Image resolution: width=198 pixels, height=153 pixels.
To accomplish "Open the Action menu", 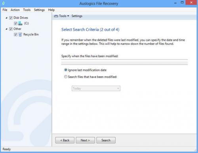I will pyautogui.click(x=15, y=10).
